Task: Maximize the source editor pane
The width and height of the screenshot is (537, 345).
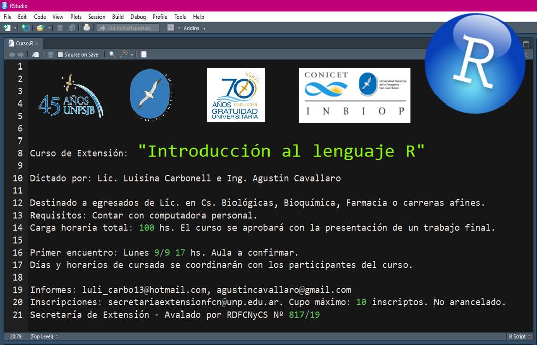Action: click(526, 44)
